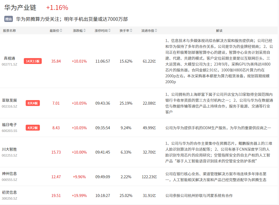
Task: Click the 华为昇腾算力 reason text
Action: [x=72, y=19]
